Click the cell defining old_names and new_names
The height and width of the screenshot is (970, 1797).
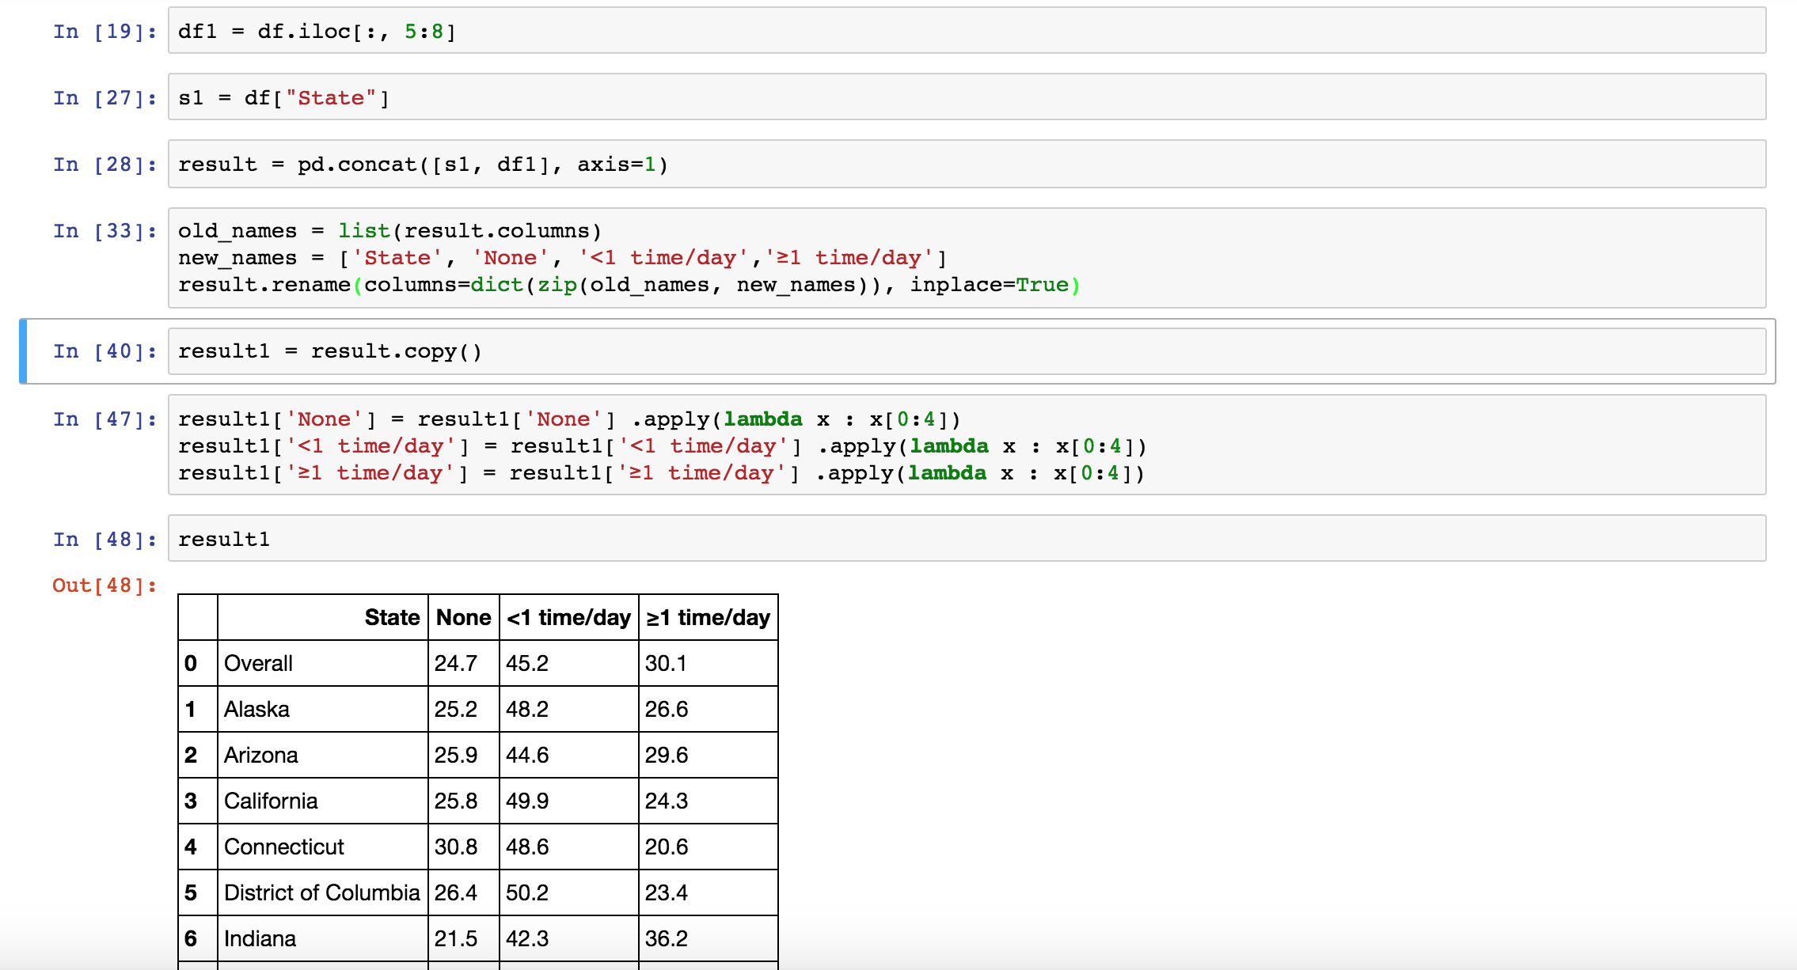click(x=966, y=258)
